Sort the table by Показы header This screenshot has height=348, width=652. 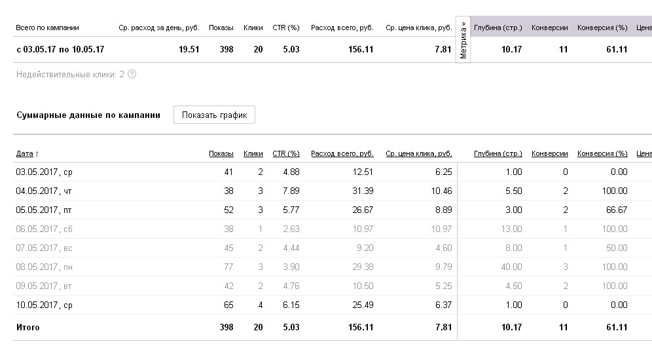click(221, 154)
